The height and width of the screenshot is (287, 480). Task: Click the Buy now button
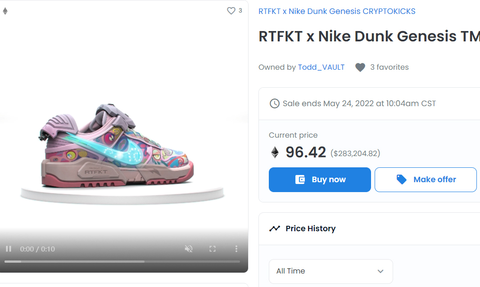tap(320, 179)
